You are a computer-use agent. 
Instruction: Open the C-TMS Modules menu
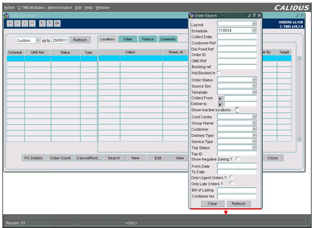(31, 8)
